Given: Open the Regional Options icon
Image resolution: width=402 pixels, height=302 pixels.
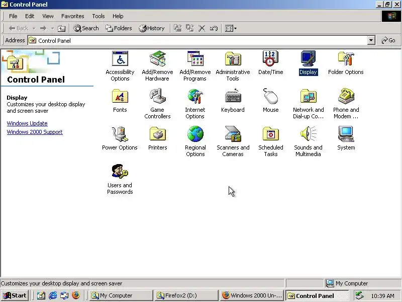Looking at the screenshot, I should [195, 141].
